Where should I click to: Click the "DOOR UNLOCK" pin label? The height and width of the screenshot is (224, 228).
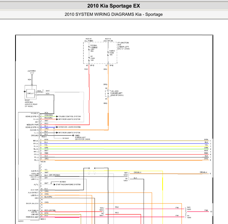[32, 204]
